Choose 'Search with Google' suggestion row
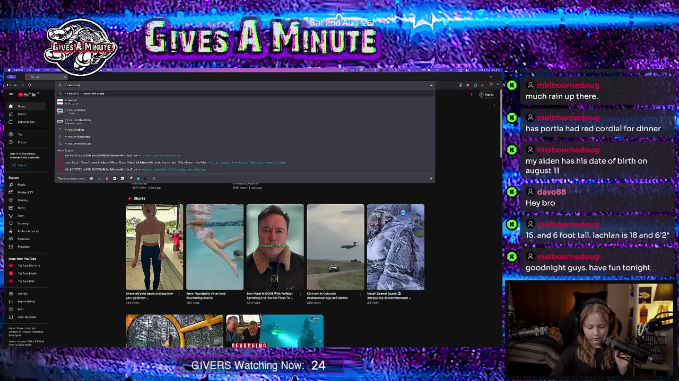This screenshot has height=381, width=679. click(x=245, y=94)
